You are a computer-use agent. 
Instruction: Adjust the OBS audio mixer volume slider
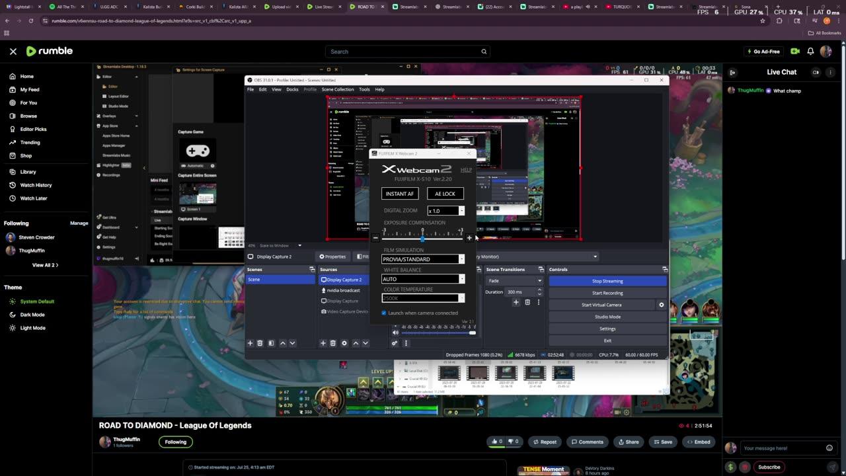438,333
